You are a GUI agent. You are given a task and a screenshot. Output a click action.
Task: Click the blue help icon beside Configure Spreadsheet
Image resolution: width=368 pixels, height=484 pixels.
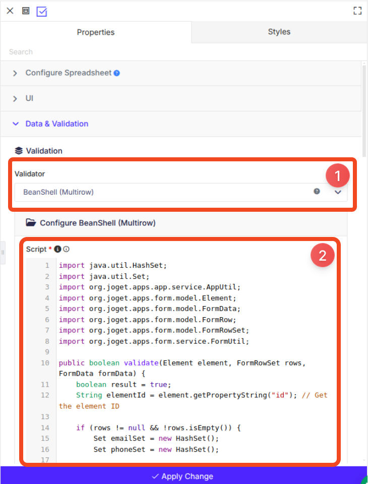[116, 73]
